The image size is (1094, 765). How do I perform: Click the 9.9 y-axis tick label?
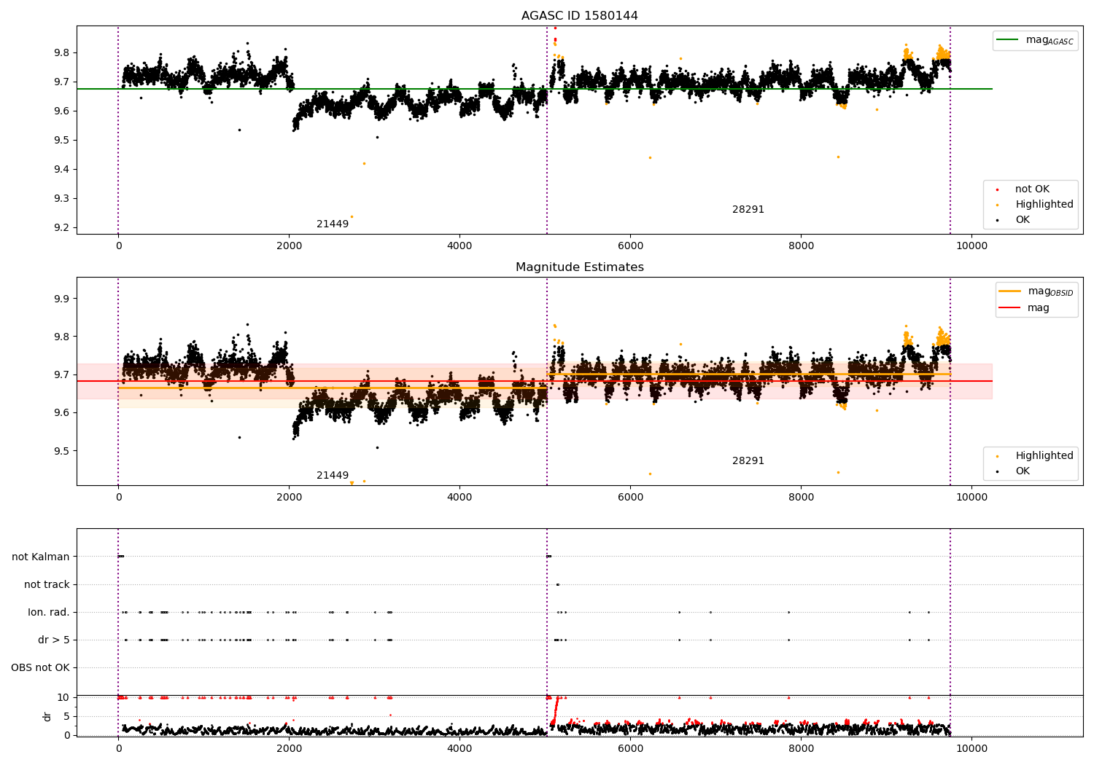click(61, 299)
